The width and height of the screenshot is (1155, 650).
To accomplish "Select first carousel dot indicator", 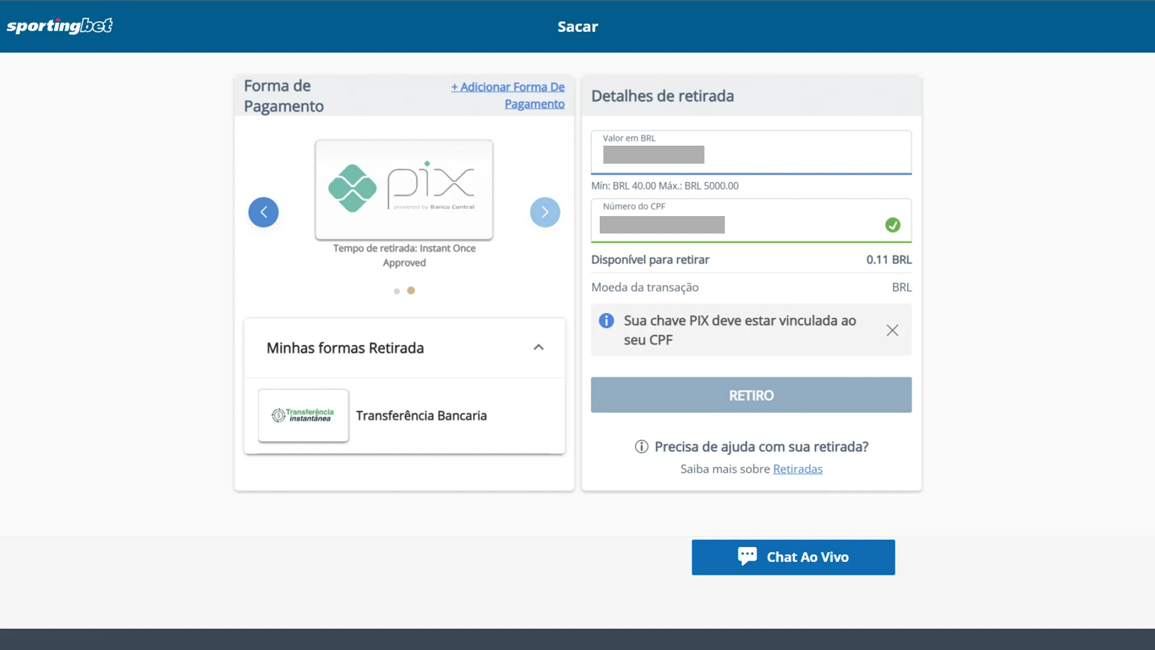I will (396, 291).
